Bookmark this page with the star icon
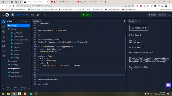Image resolution: width=172 pixels, height=96 pixels. pos(133,6)
